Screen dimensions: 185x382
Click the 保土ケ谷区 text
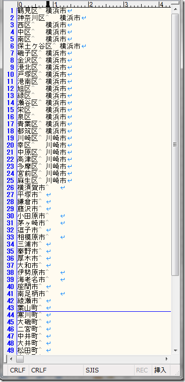(35, 46)
